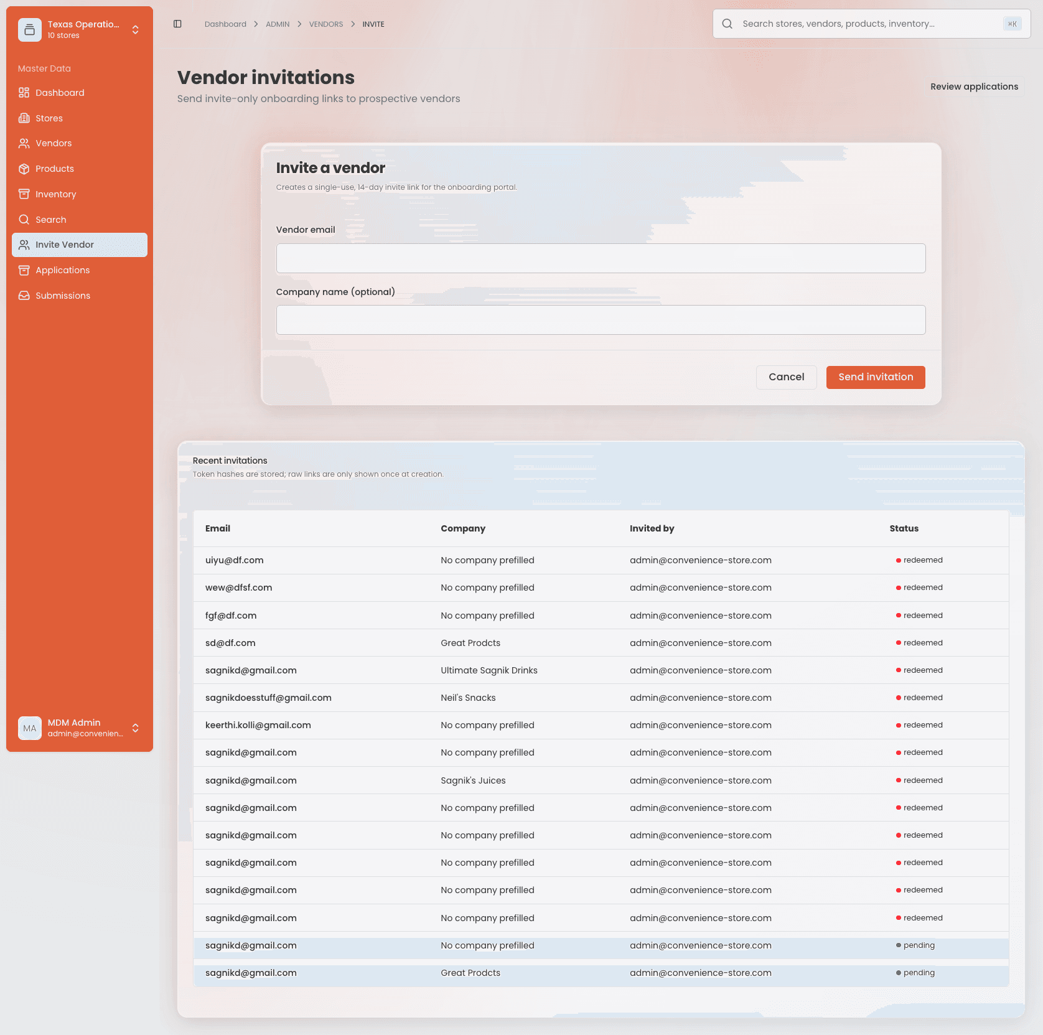Click the Cancel button
Screen dimensions: 1043x1035
point(787,377)
